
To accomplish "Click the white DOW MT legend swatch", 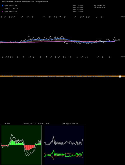I will click(3, 9).
